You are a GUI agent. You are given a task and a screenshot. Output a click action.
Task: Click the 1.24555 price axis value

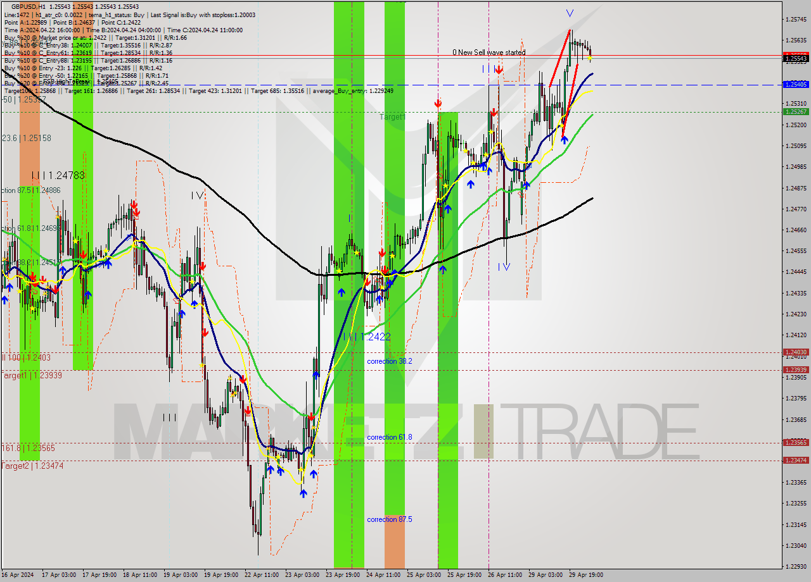(796, 251)
